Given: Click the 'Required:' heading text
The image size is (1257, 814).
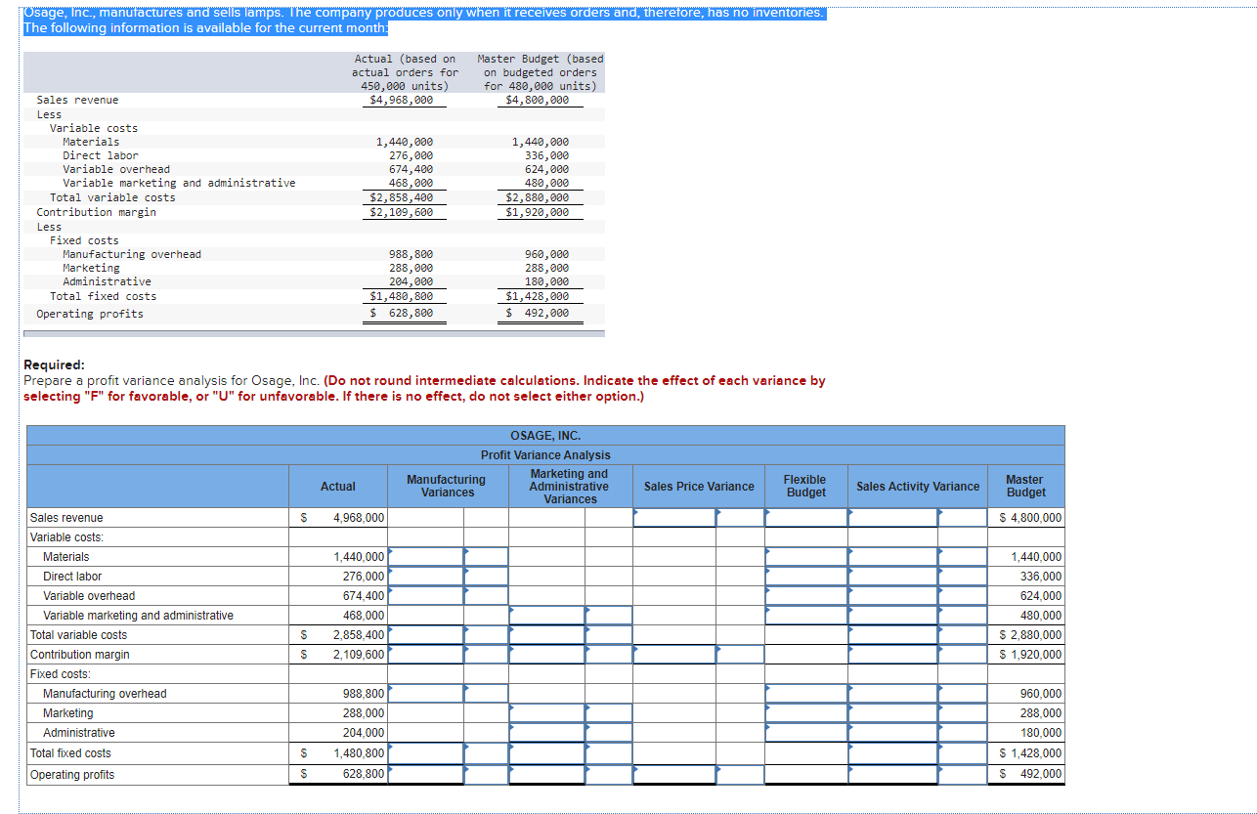Looking at the screenshot, I should [x=54, y=365].
